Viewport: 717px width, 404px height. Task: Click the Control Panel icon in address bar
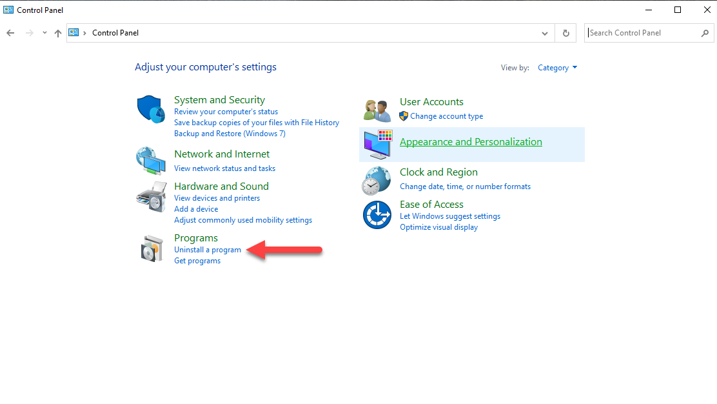74,32
